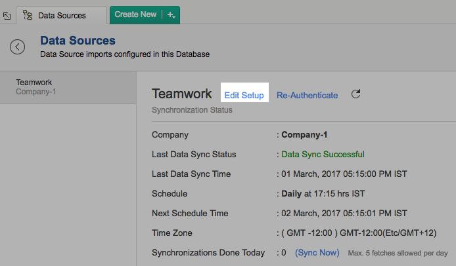Click the Teamwork title in the details pane
456x266 pixels.
coord(182,94)
